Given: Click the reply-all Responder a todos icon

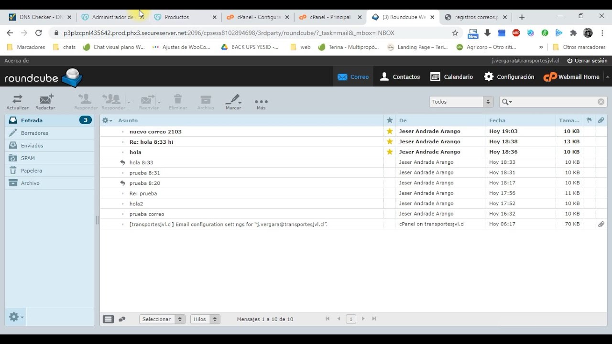Looking at the screenshot, I should point(113,102).
